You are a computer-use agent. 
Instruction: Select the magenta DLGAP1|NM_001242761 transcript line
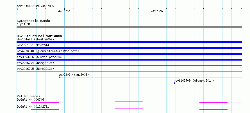click(x=129, y=109)
